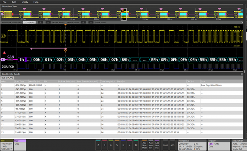Toggle the DVM button

pyautogui.click(x=165, y=145)
